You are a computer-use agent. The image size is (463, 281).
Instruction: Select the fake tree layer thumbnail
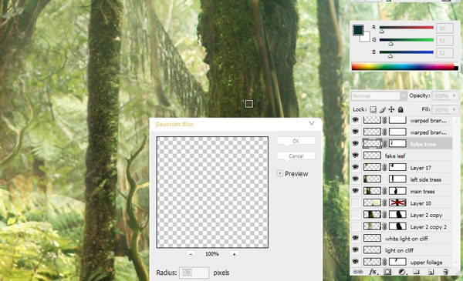372,144
